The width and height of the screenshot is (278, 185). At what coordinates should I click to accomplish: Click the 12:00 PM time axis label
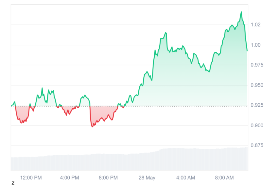tap(31, 177)
